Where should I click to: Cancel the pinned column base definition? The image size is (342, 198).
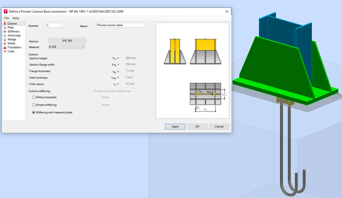click(219, 126)
